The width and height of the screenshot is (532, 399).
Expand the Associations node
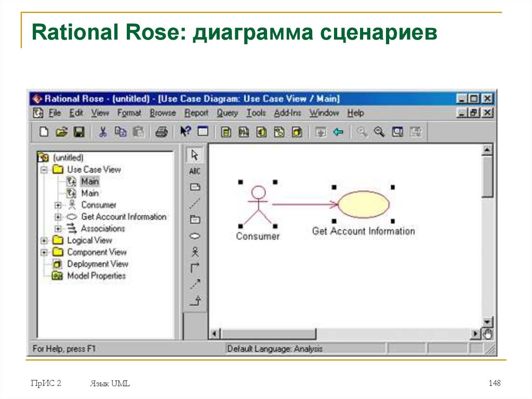[x=58, y=228]
